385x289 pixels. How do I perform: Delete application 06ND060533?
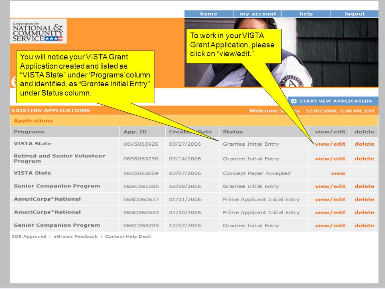[x=365, y=212]
